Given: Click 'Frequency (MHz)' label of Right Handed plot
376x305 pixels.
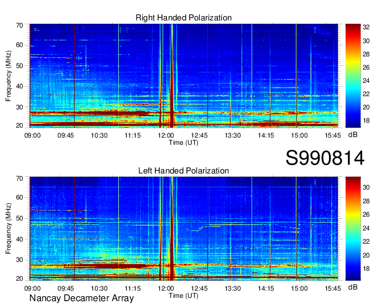Looking at the screenshot, I should click(x=8, y=76).
